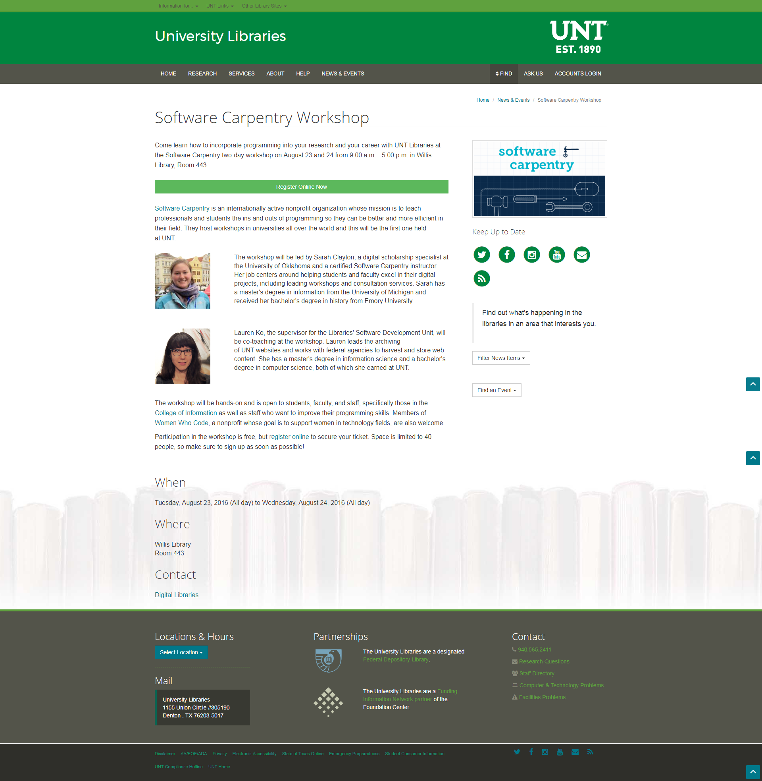Open the Federal Depository Library link
This screenshot has height=781, width=762.
395,660
